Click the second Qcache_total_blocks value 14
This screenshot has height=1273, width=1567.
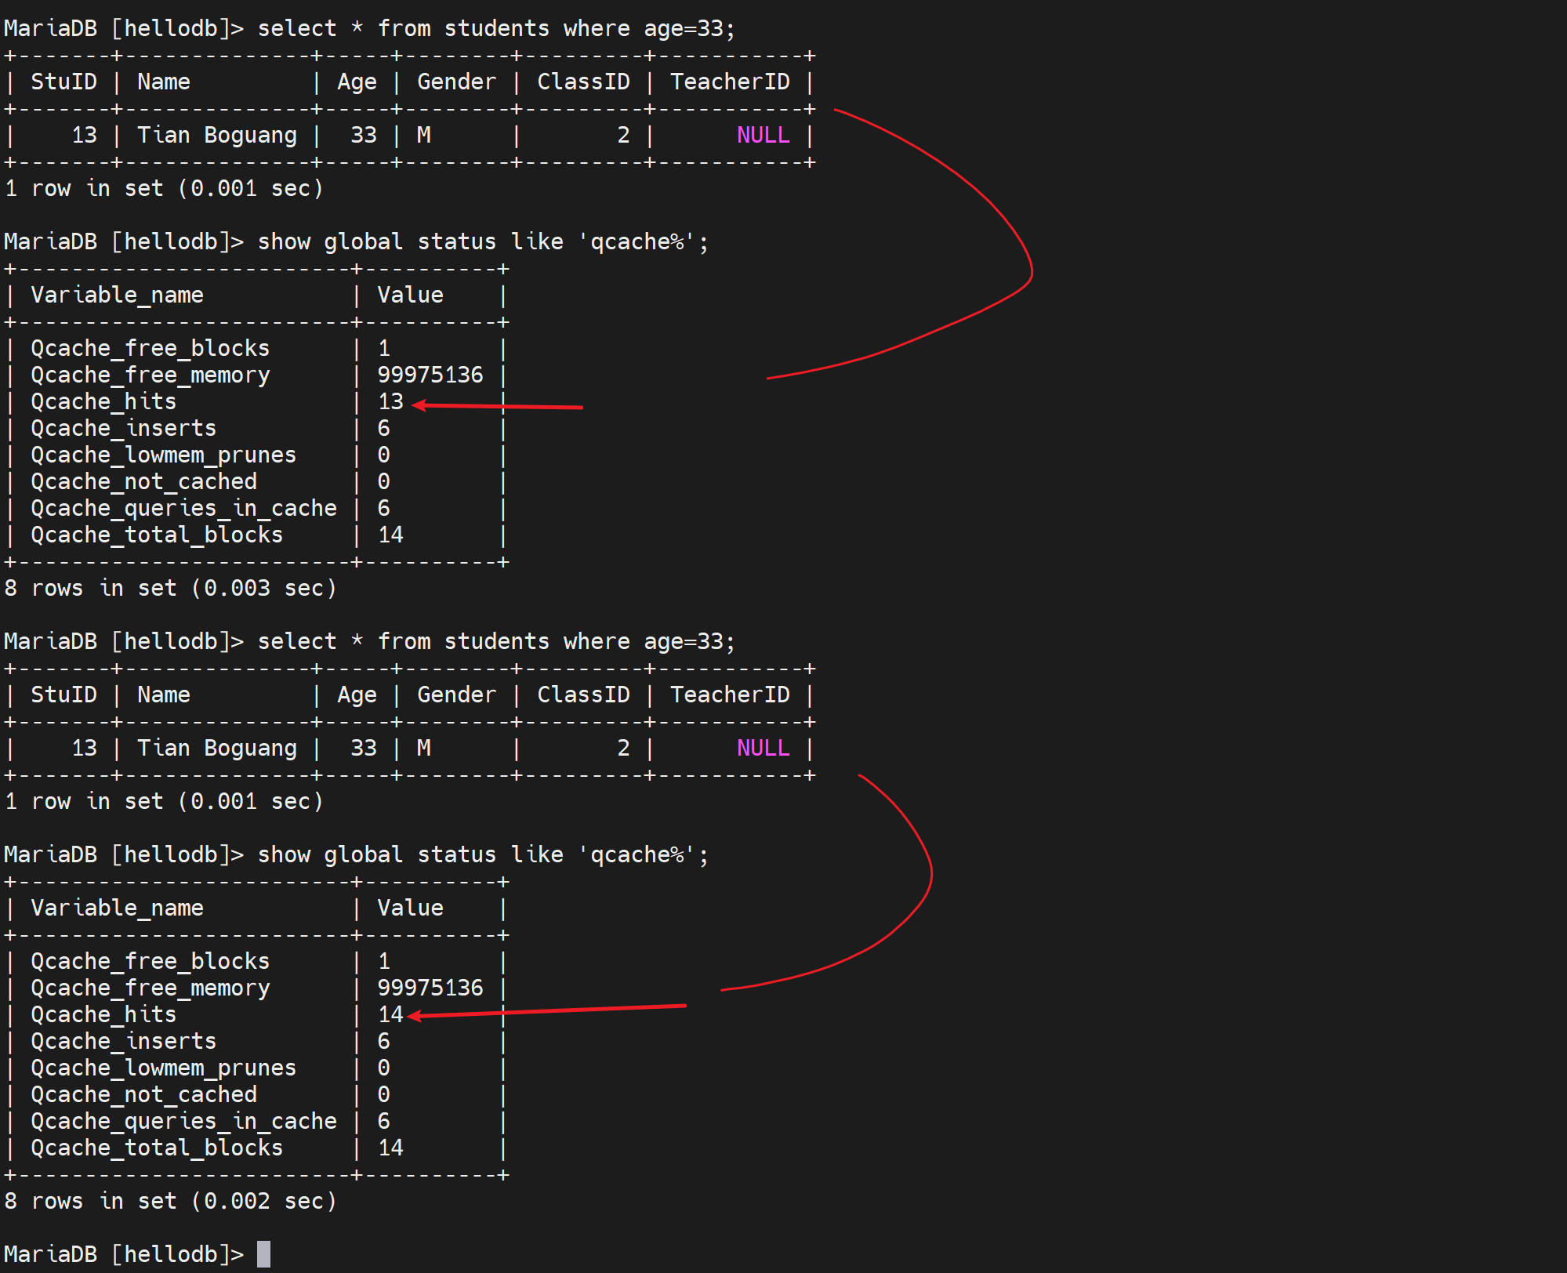(390, 1148)
